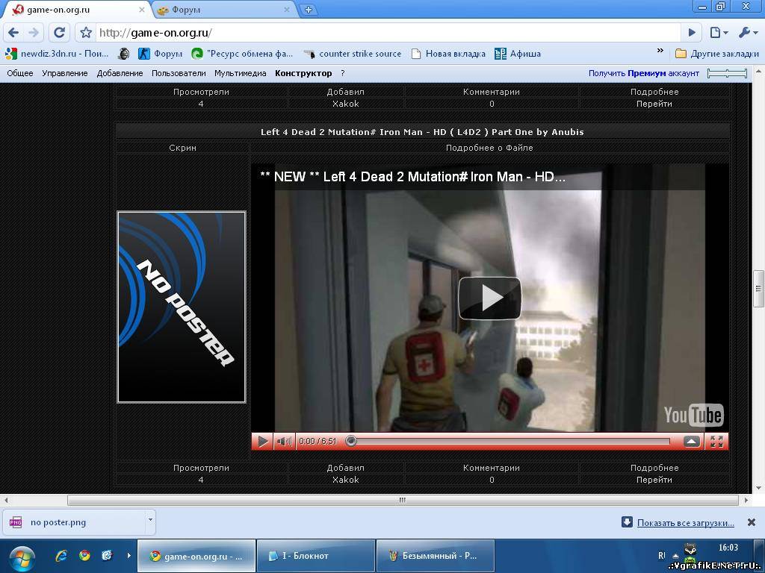Show hidden tray icons arrow

tap(675, 556)
